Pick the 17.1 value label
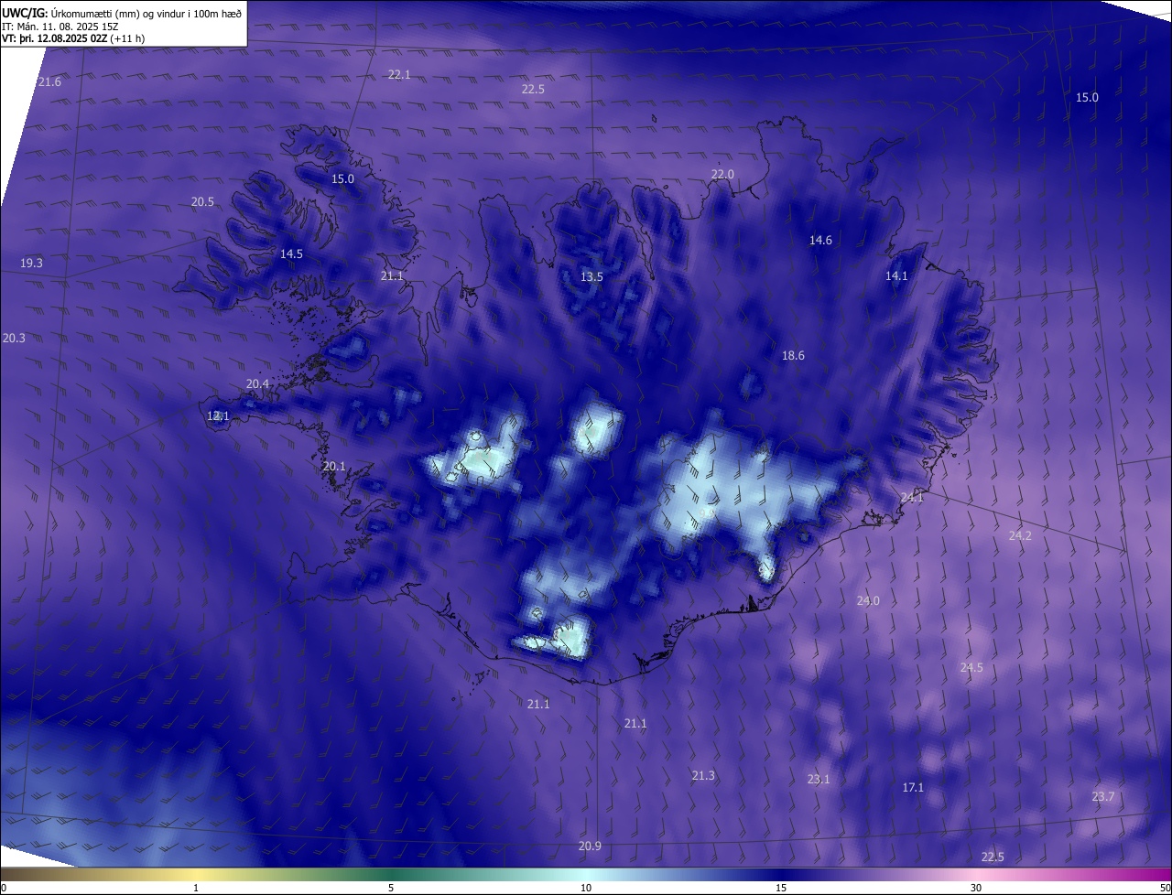The height and width of the screenshot is (895, 1172). click(x=913, y=788)
